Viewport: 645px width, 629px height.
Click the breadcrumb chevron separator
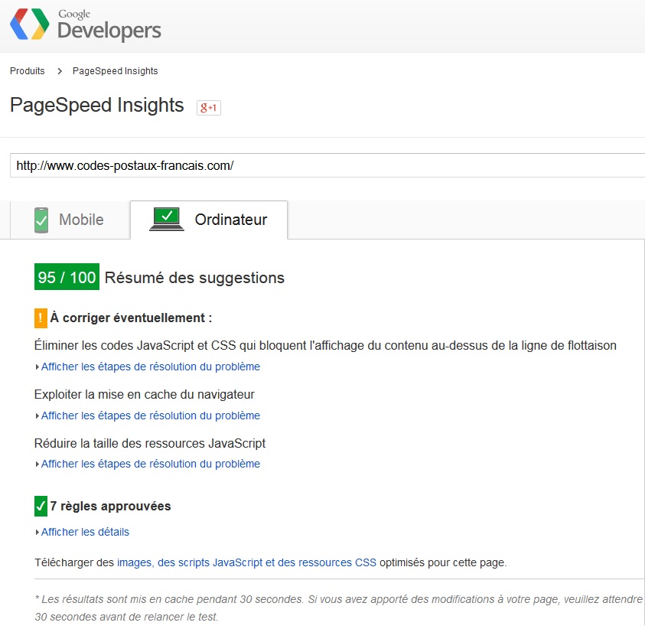click(60, 71)
